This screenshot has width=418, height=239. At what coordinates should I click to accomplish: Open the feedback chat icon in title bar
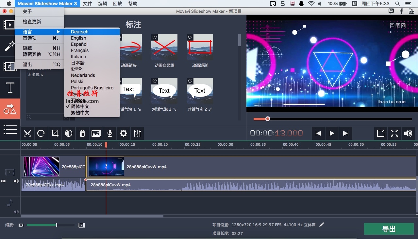tap(391, 11)
